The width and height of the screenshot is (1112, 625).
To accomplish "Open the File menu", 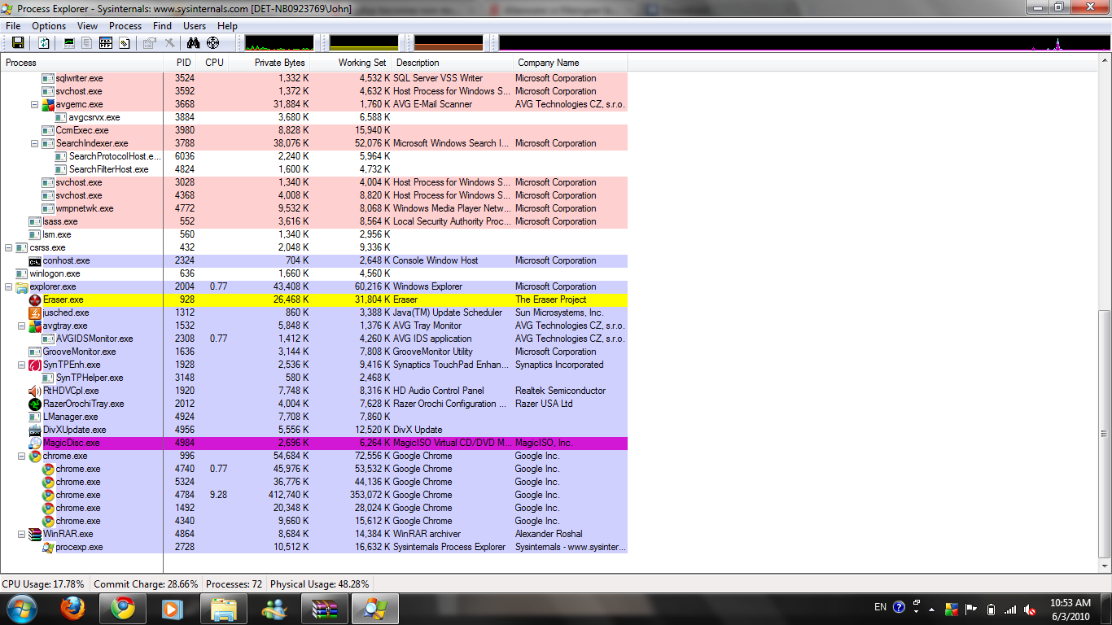I will coord(13,26).
